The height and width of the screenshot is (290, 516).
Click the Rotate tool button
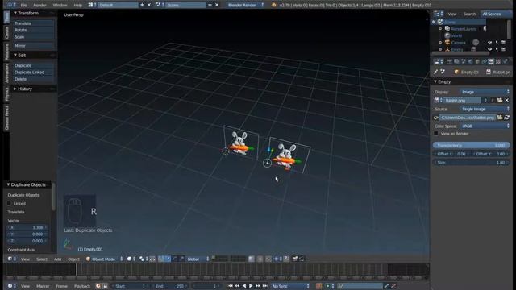pyautogui.click(x=33, y=30)
